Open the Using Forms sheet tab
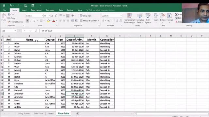209x117 pixels. click(x=24, y=113)
